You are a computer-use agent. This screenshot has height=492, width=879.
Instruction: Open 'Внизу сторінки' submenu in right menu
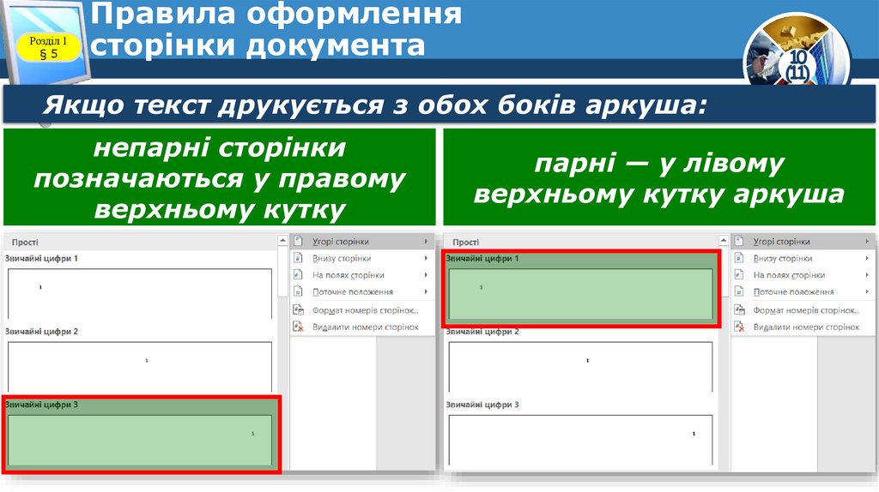[803, 258]
